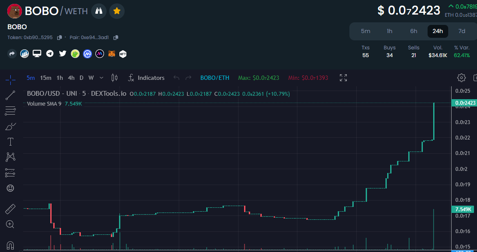Redo the chart action
477x252 pixels.
189,78
